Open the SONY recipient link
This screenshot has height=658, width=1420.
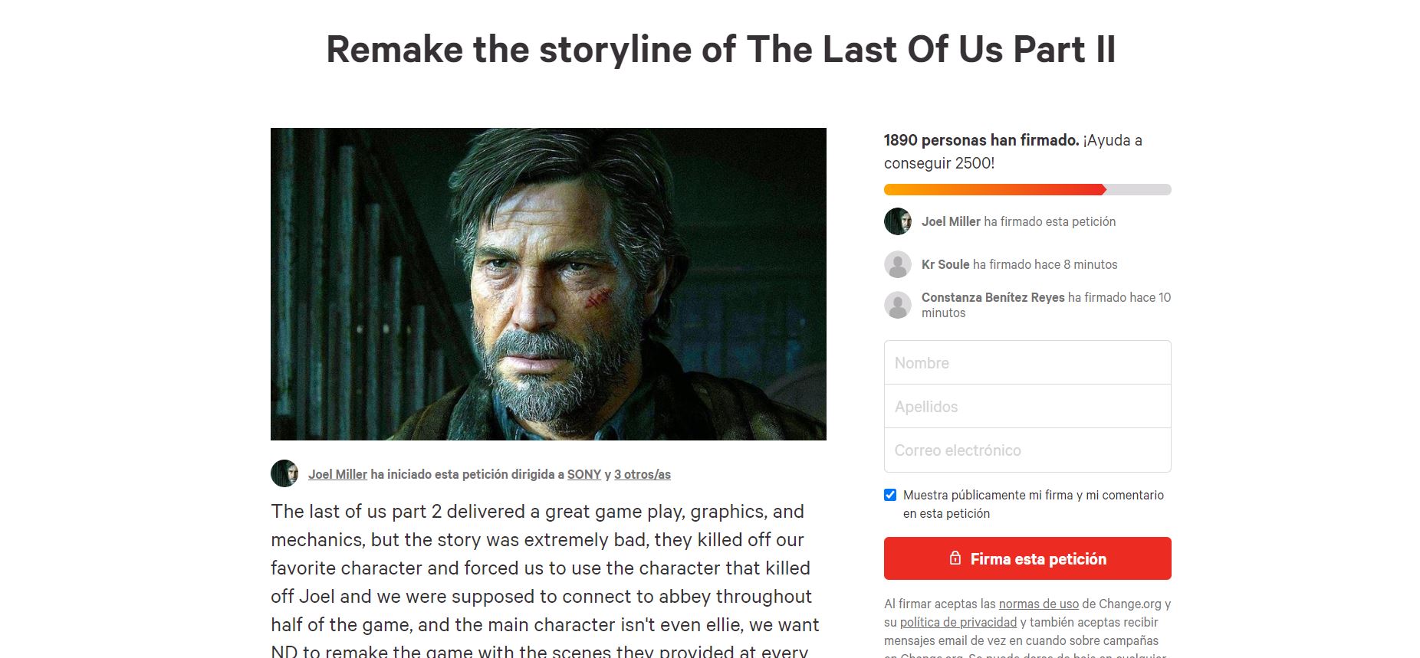pyautogui.click(x=584, y=474)
